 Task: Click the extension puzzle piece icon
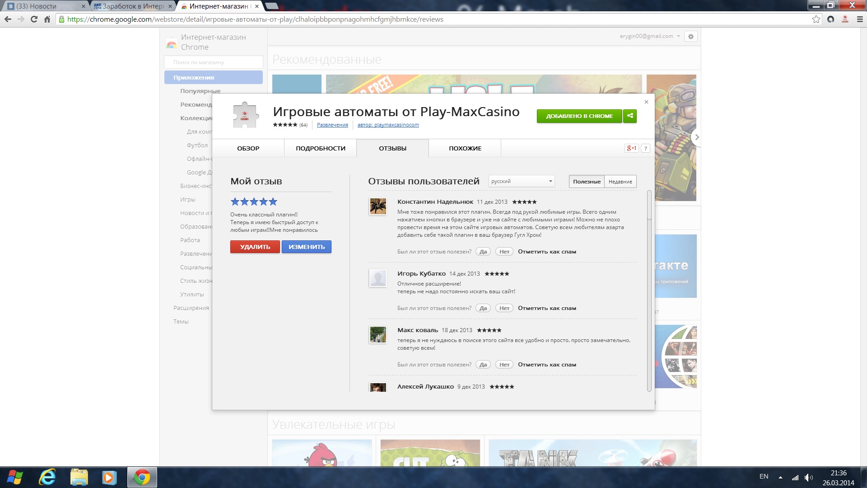click(245, 115)
